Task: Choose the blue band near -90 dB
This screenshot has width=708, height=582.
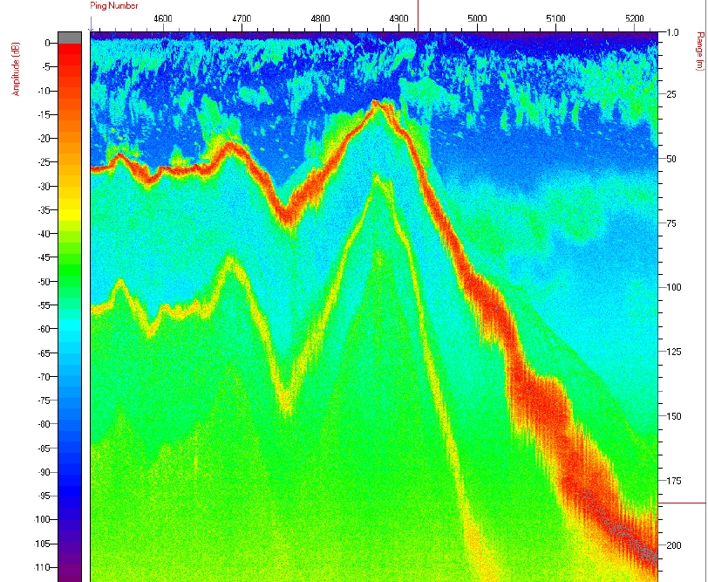Action: click(x=70, y=472)
